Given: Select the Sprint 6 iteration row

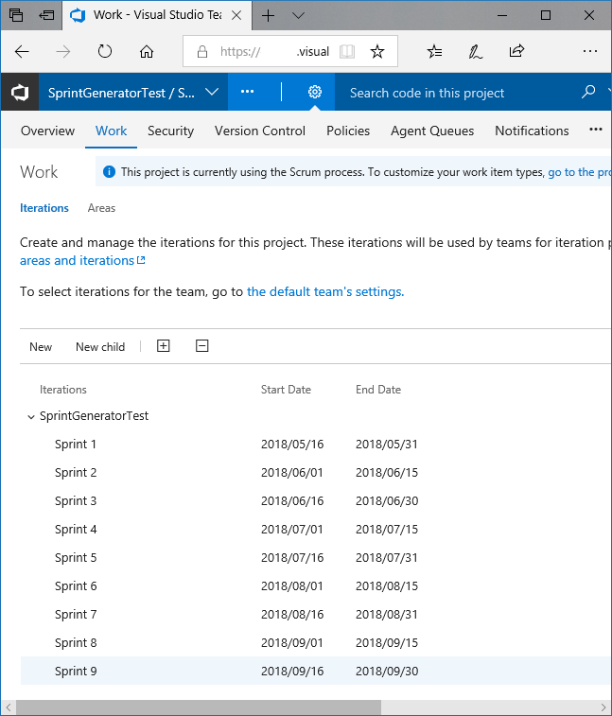Looking at the screenshot, I should click(x=315, y=585).
